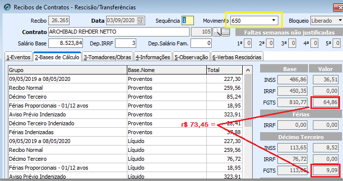Focus the Dep.IRRF input box

point(125,43)
